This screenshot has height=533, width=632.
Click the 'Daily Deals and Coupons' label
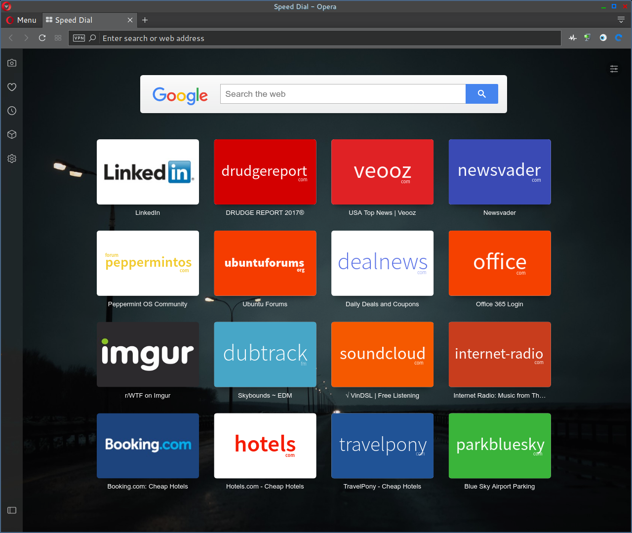tap(382, 304)
